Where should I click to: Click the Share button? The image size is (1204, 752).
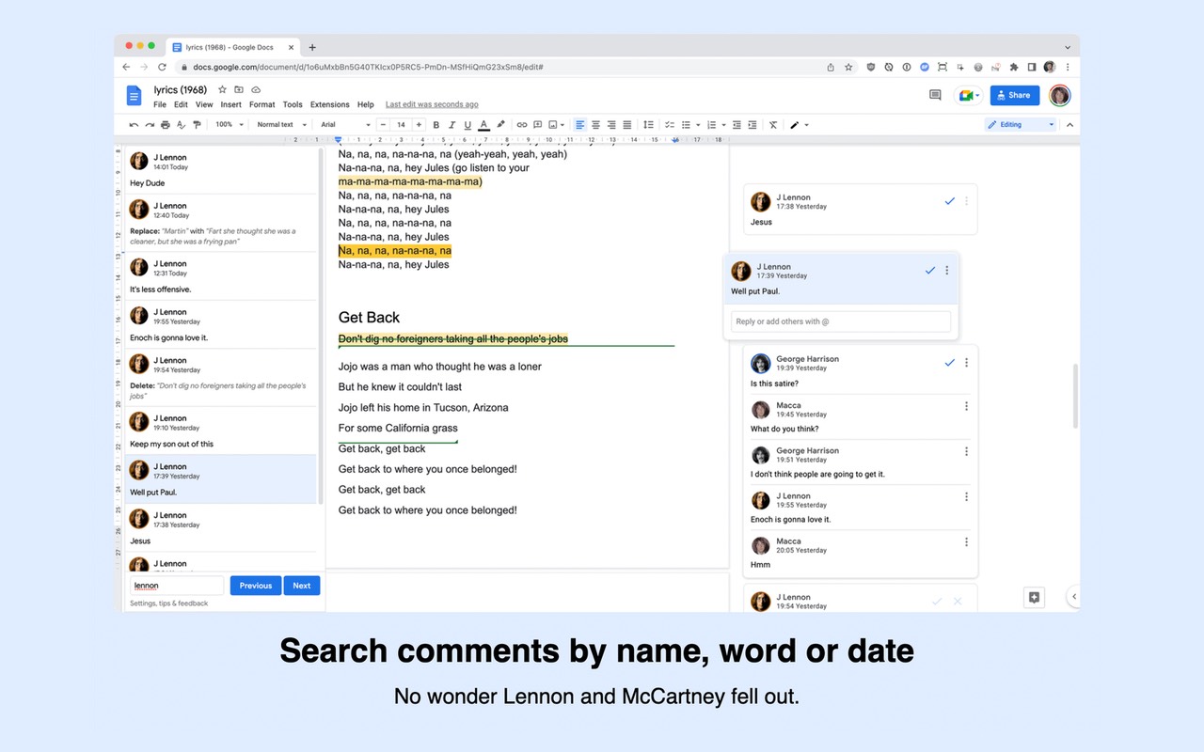[x=1014, y=95]
